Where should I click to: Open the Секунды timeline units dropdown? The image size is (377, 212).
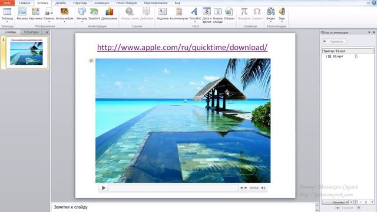tap(336, 202)
